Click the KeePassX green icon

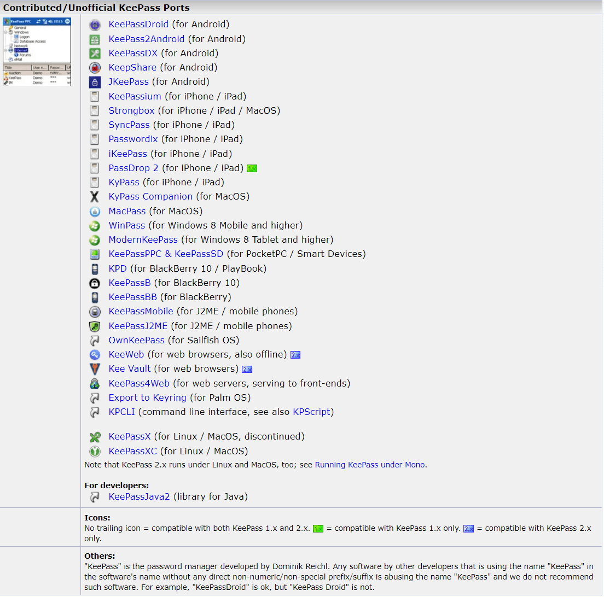[95, 437]
